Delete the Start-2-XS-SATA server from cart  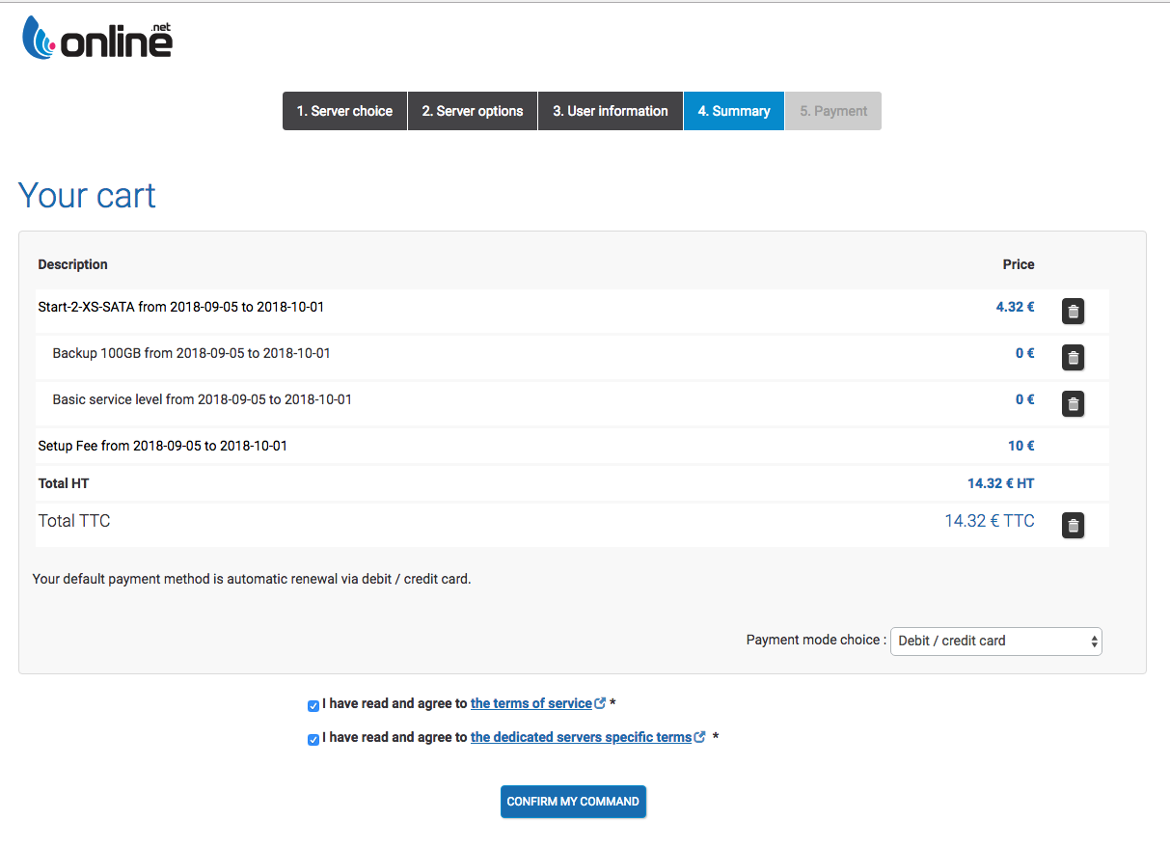click(1073, 312)
